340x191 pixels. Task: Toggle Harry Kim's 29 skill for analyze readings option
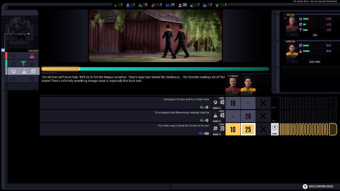pos(248,116)
